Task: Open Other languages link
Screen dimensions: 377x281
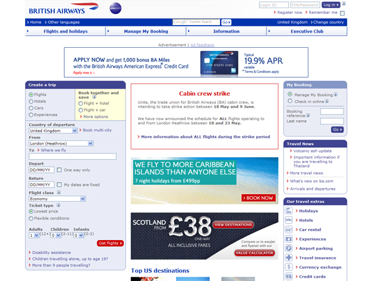Action: [62, 22]
